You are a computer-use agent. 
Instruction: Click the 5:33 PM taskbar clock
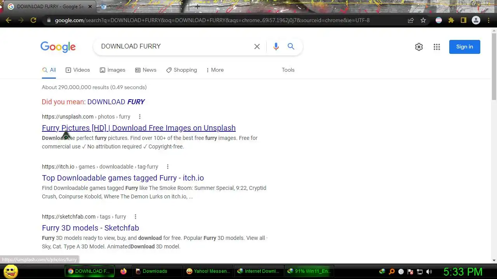463,272
